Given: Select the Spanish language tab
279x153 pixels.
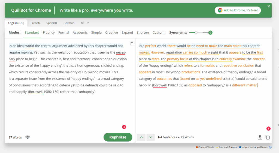Looking at the screenshot, I should 51,23.
